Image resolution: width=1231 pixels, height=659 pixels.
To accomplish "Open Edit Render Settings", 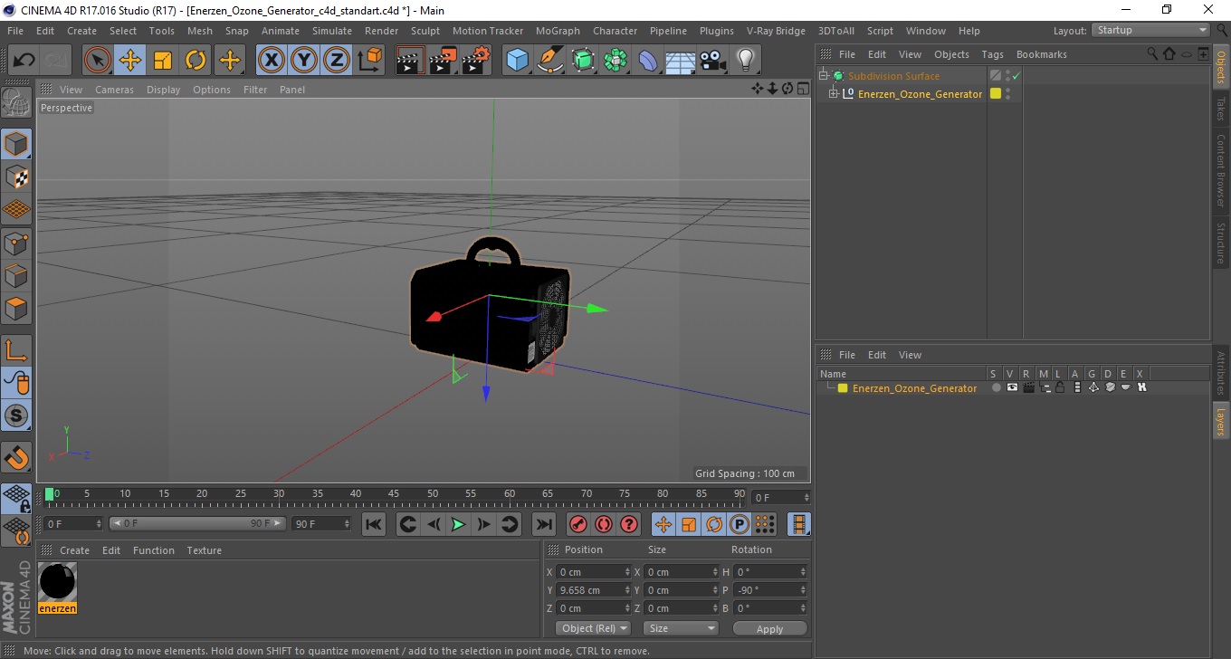I will tap(476, 61).
